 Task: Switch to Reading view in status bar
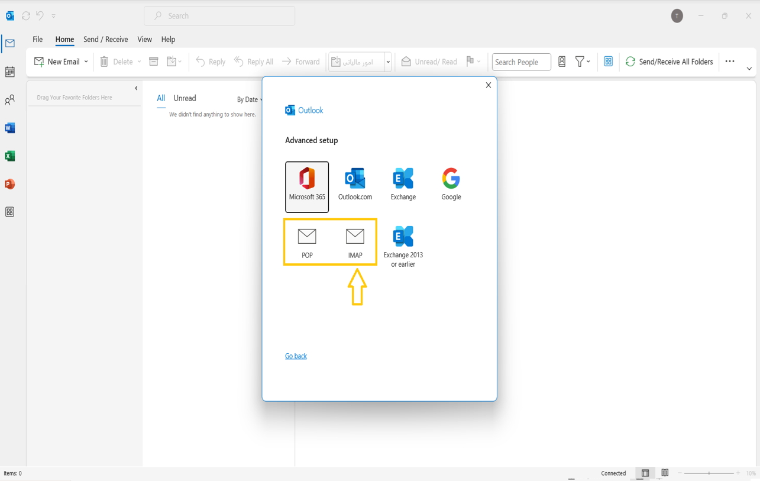pyautogui.click(x=665, y=473)
